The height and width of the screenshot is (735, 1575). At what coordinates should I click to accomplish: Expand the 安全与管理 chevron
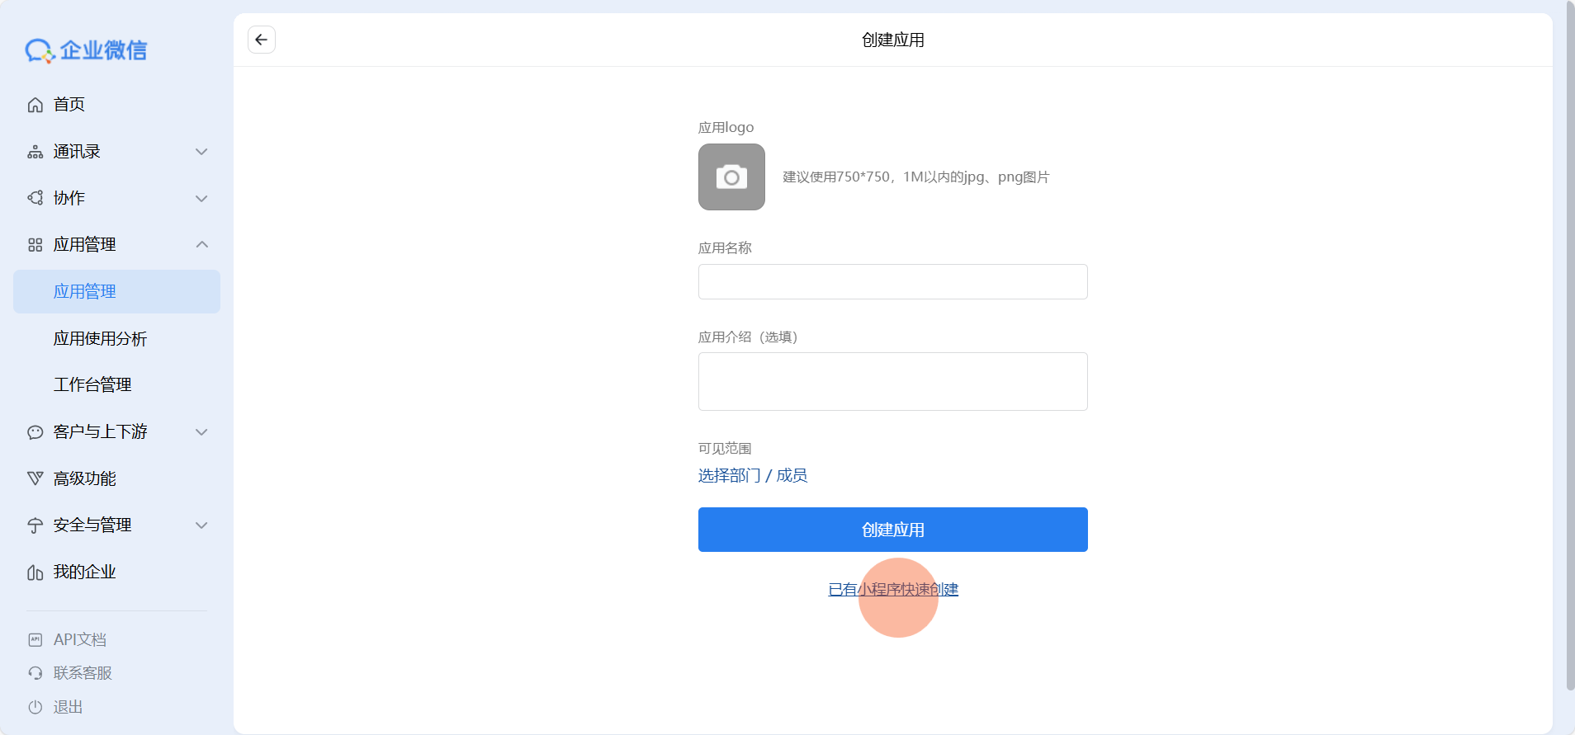[201, 525]
